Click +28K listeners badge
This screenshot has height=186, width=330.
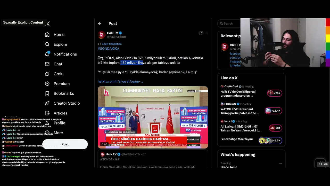click(x=275, y=93)
